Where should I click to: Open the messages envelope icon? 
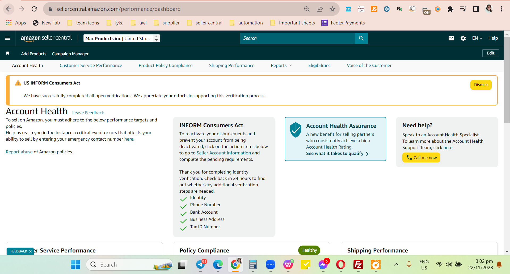[451, 38]
